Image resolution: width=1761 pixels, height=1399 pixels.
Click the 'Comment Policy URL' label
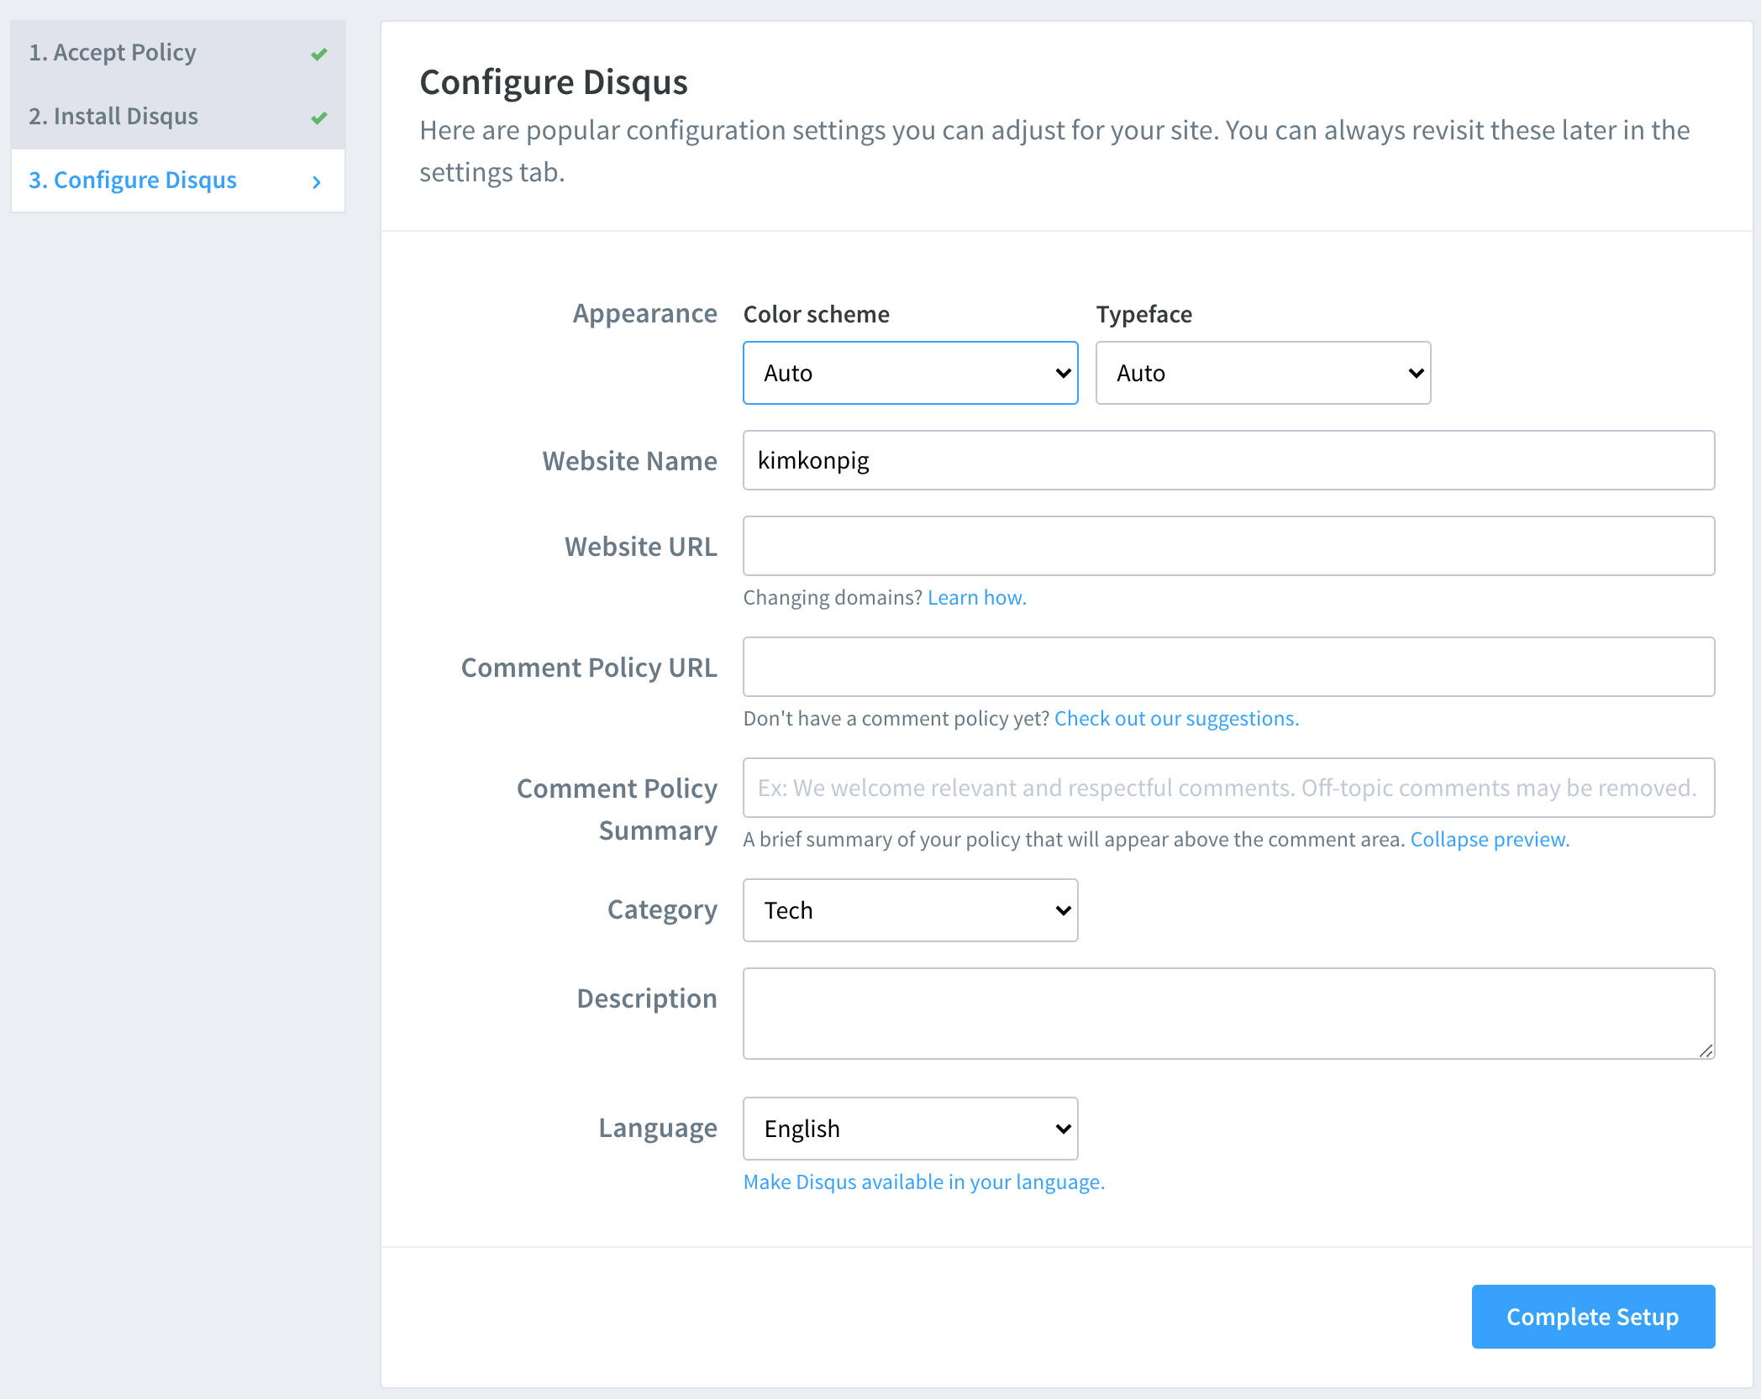pos(589,668)
